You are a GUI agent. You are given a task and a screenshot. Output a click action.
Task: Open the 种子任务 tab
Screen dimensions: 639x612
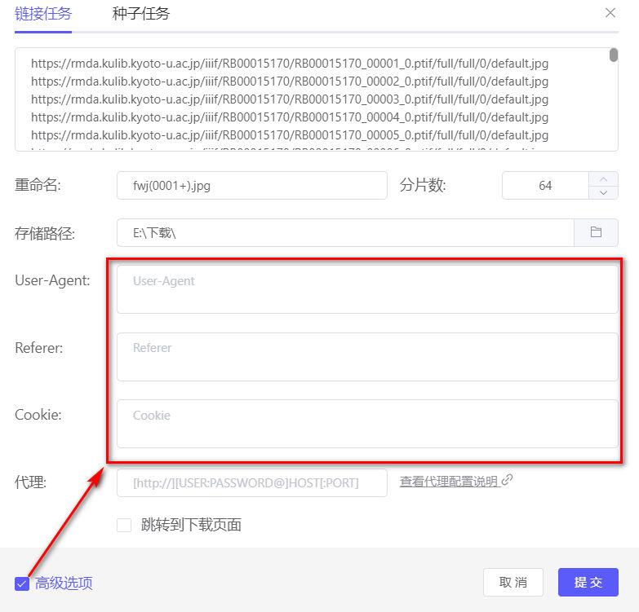141,14
